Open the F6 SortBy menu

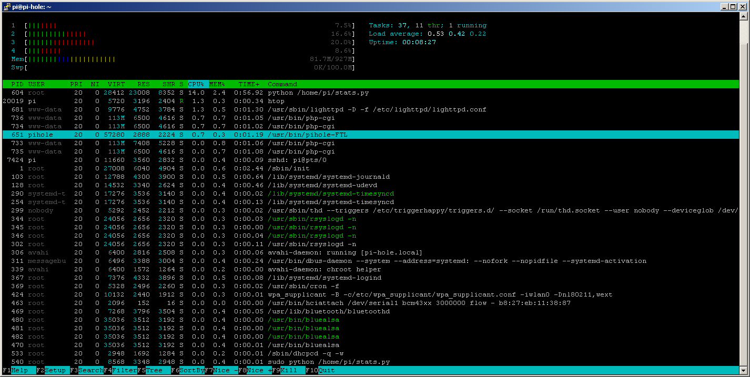[x=191, y=370]
